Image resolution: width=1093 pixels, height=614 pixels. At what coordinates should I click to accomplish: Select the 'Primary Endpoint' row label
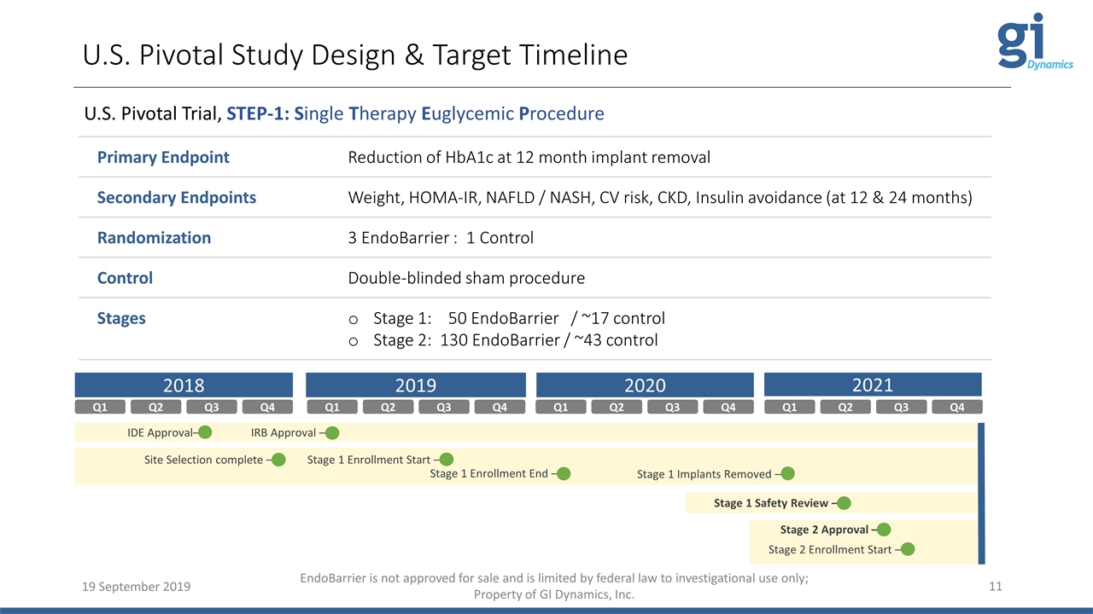[163, 157]
